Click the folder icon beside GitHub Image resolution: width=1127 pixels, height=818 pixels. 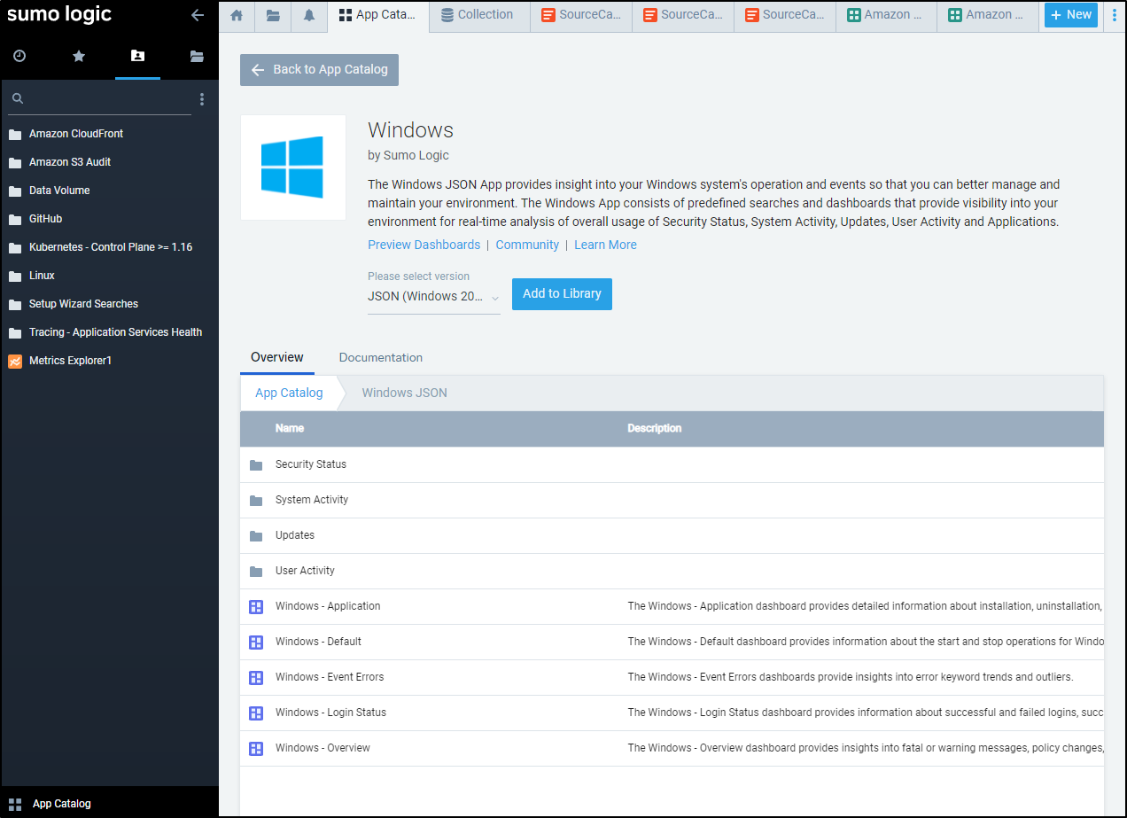(15, 220)
